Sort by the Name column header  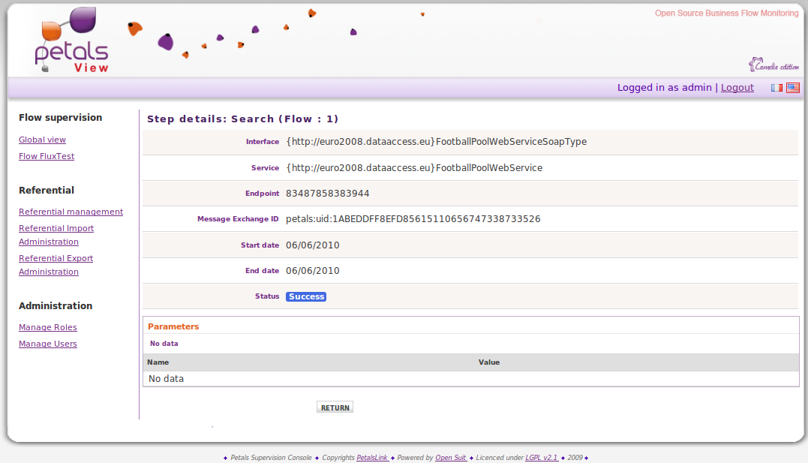coord(158,362)
